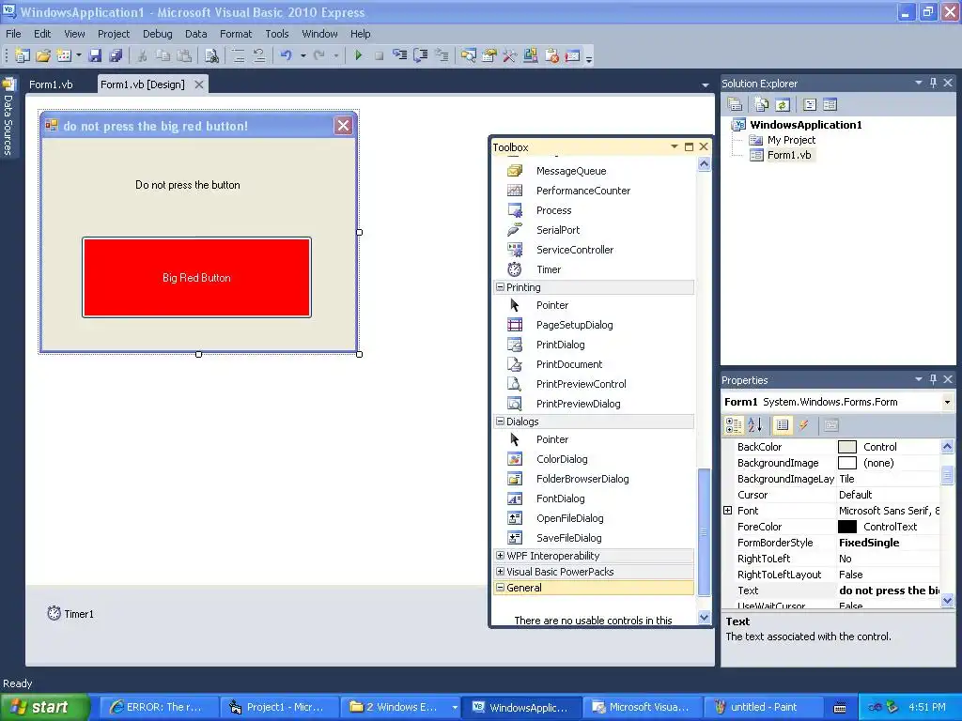Open the File menu
The image size is (962, 721).
tap(13, 34)
